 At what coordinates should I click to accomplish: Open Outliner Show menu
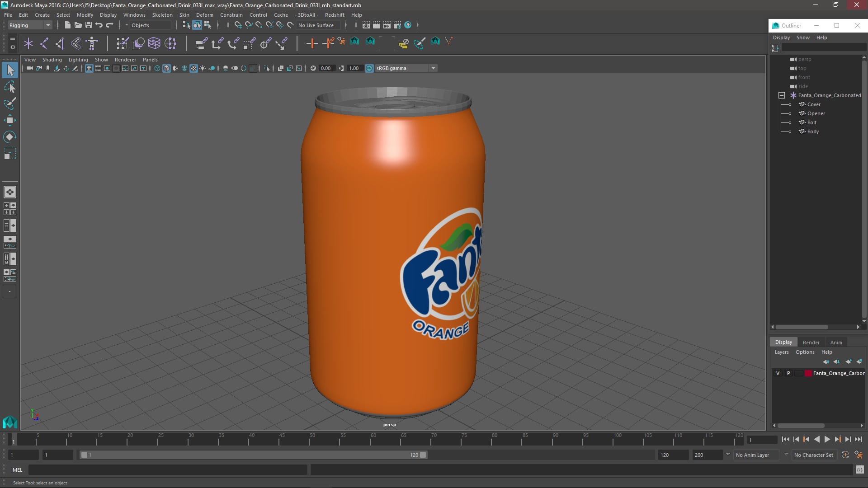[803, 38]
